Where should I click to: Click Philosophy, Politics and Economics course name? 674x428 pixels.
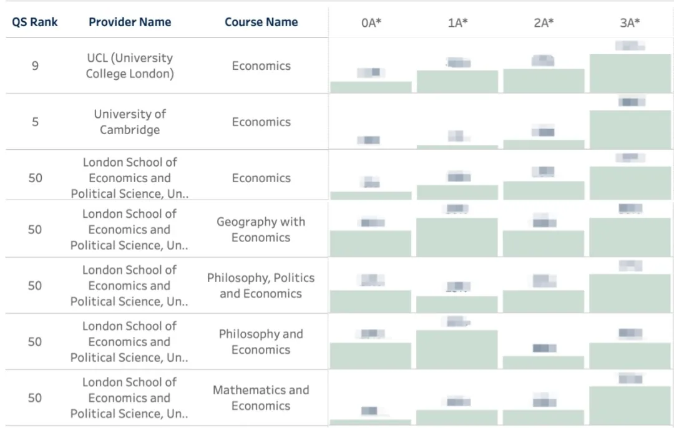click(x=261, y=286)
